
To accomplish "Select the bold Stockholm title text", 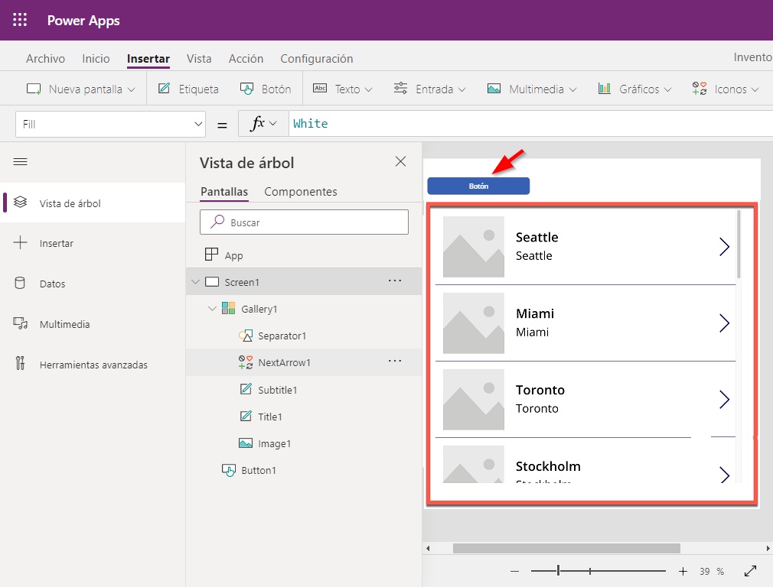I will coord(548,466).
